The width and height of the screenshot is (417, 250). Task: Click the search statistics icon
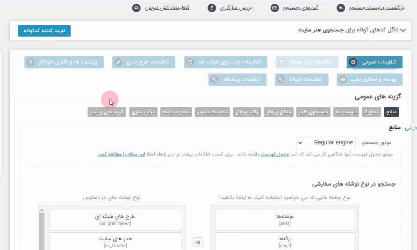pos(275,8)
